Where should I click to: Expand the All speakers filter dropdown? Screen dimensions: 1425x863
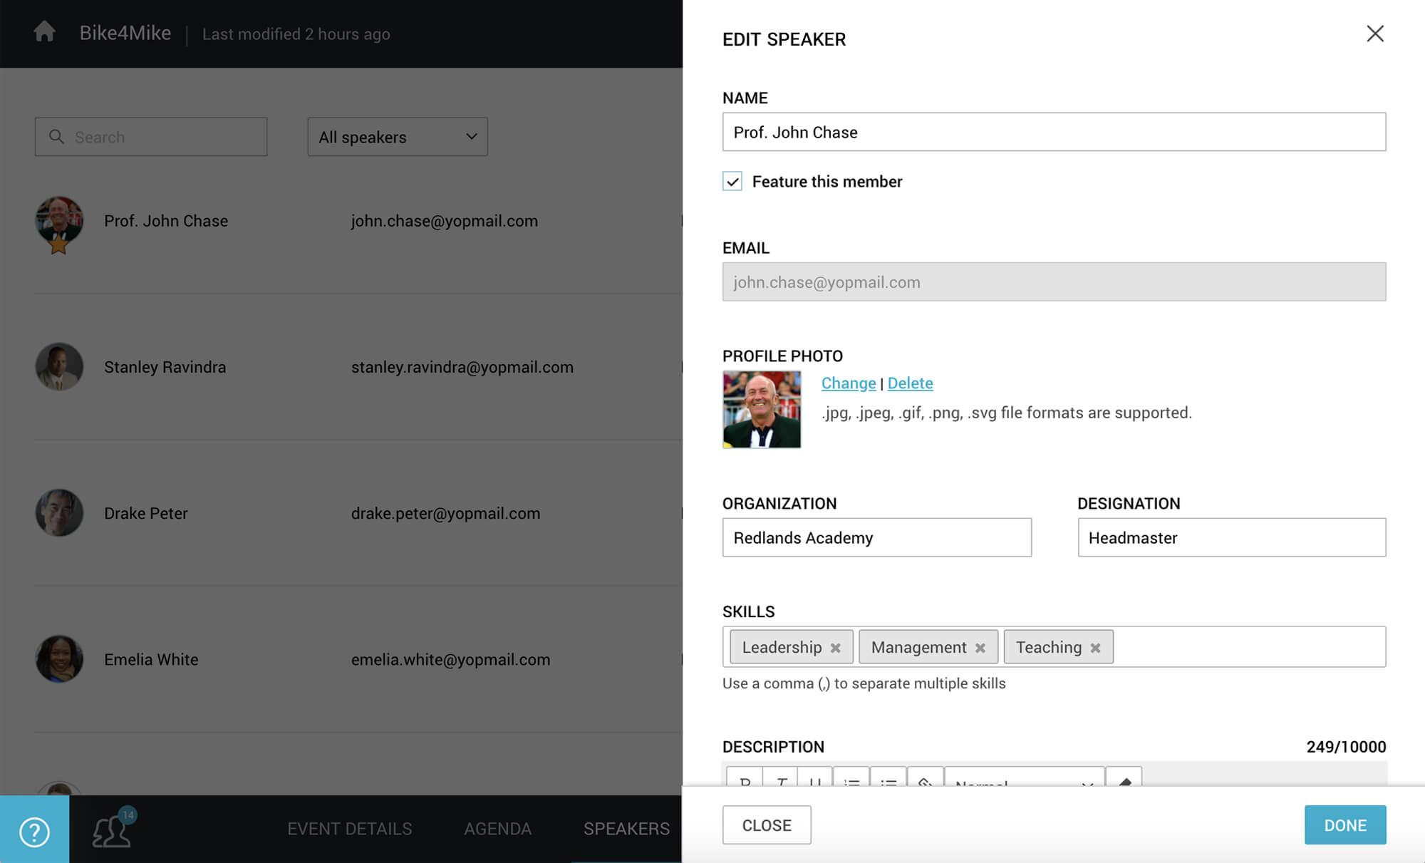pyautogui.click(x=398, y=137)
